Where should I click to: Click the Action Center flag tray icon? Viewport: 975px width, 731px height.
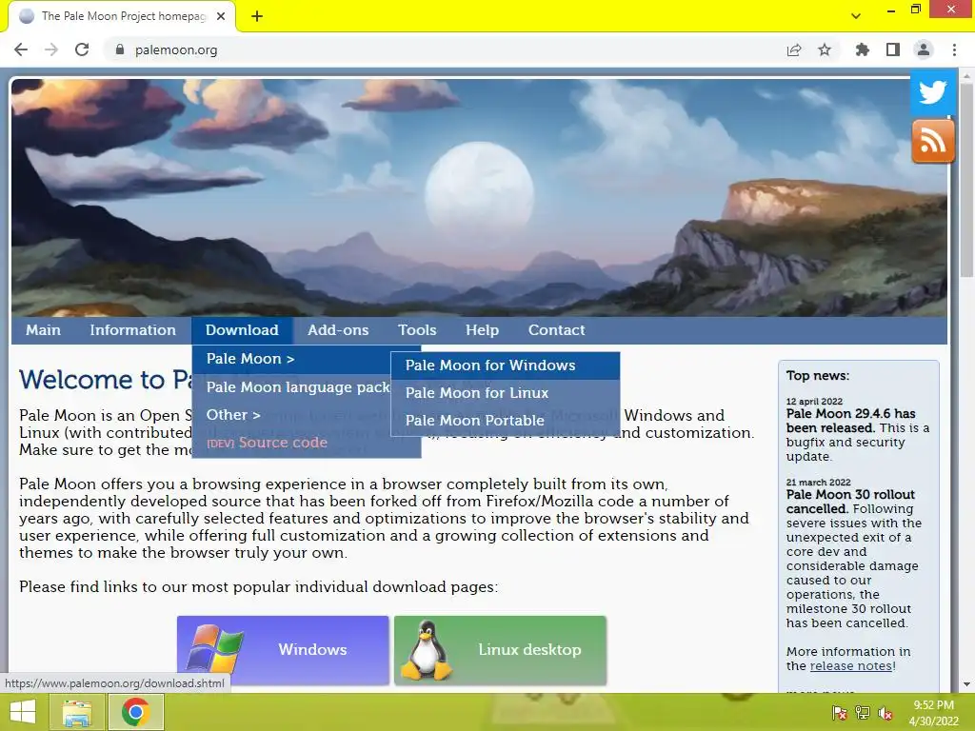[x=840, y=713]
